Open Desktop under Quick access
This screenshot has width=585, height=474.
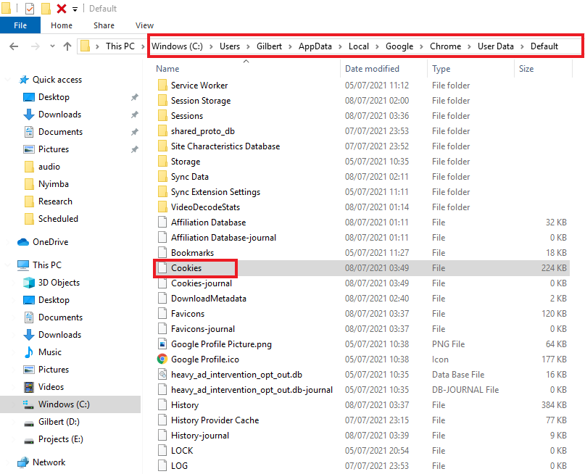coord(54,97)
